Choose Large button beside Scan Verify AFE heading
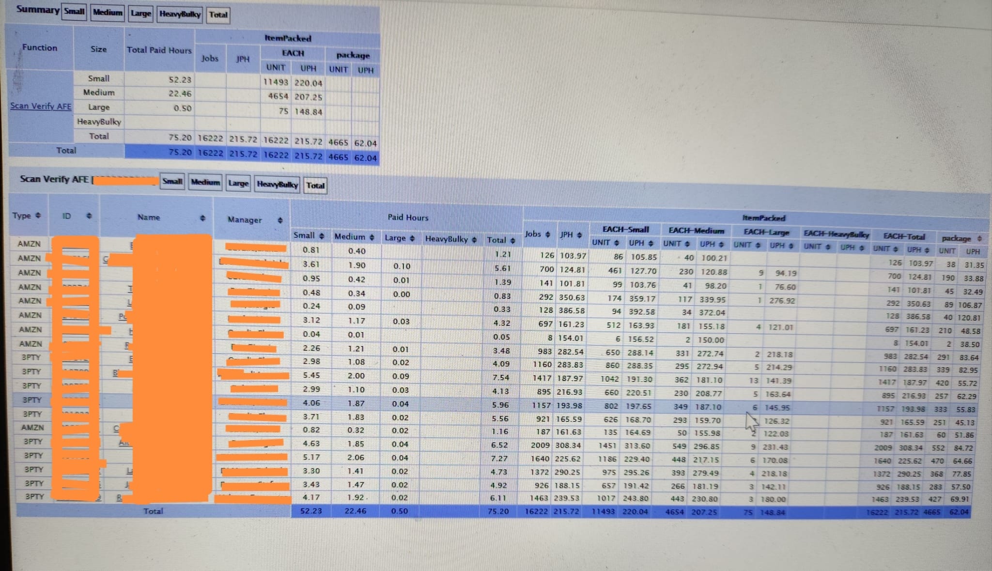992x571 pixels. click(238, 184)
